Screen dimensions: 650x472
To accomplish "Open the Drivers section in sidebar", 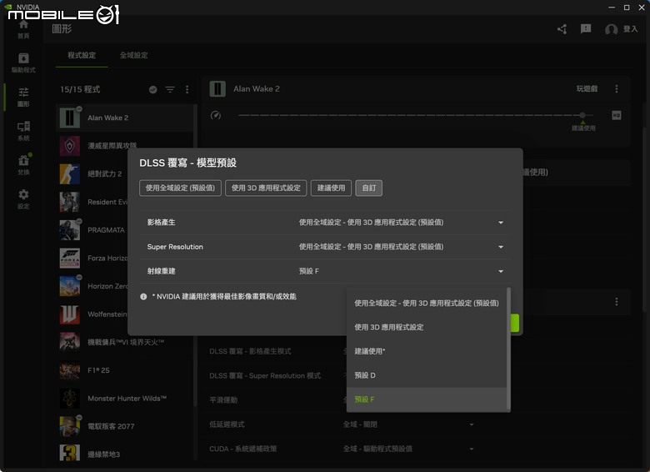I will tap(23, 63).
